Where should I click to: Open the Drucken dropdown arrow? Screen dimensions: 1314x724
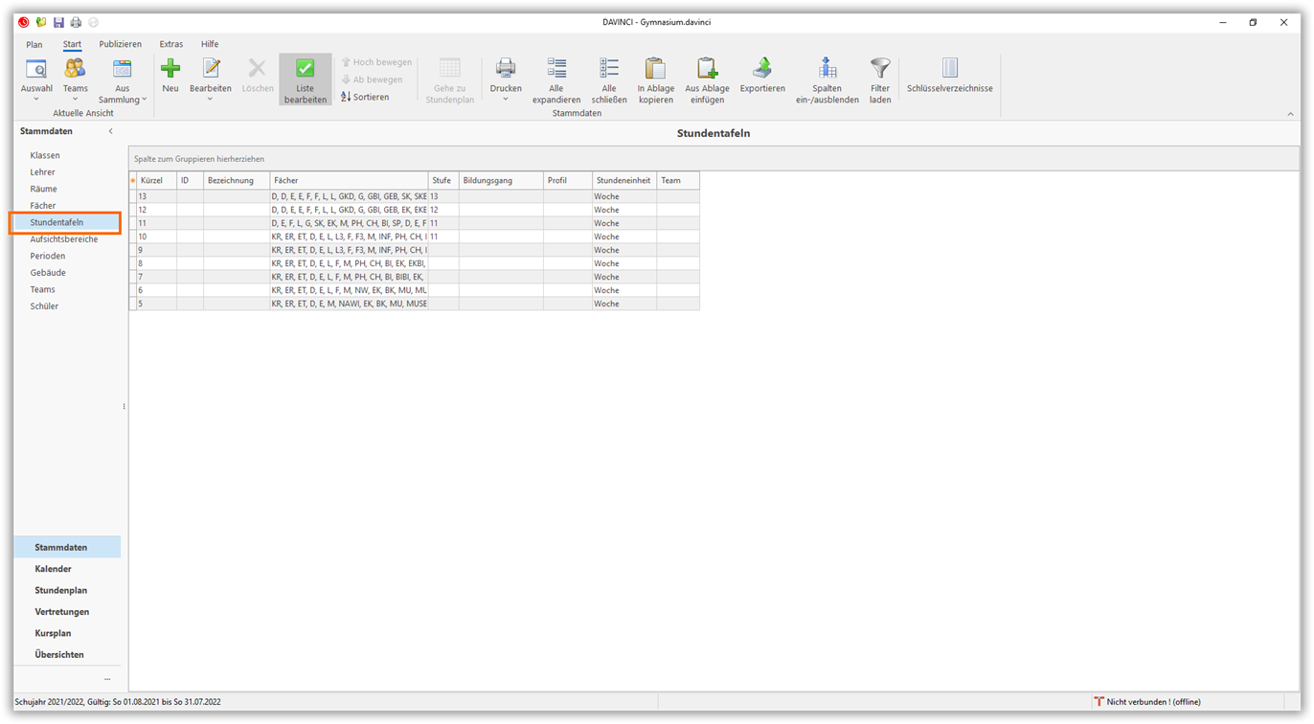pyautogui.click(x=506, y=100)
